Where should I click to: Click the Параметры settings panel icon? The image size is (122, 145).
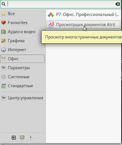pos(4,68)
